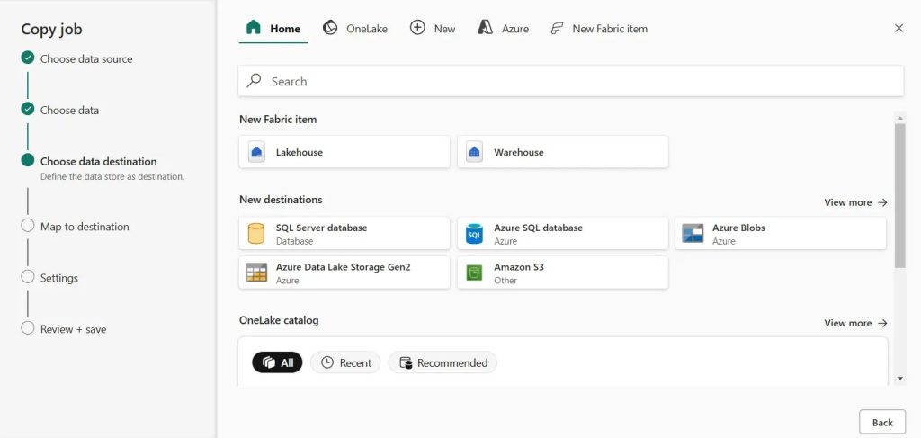The image size is (921, 438).
Task: Click the Choose data destination step label
Action: click(99, 162)
